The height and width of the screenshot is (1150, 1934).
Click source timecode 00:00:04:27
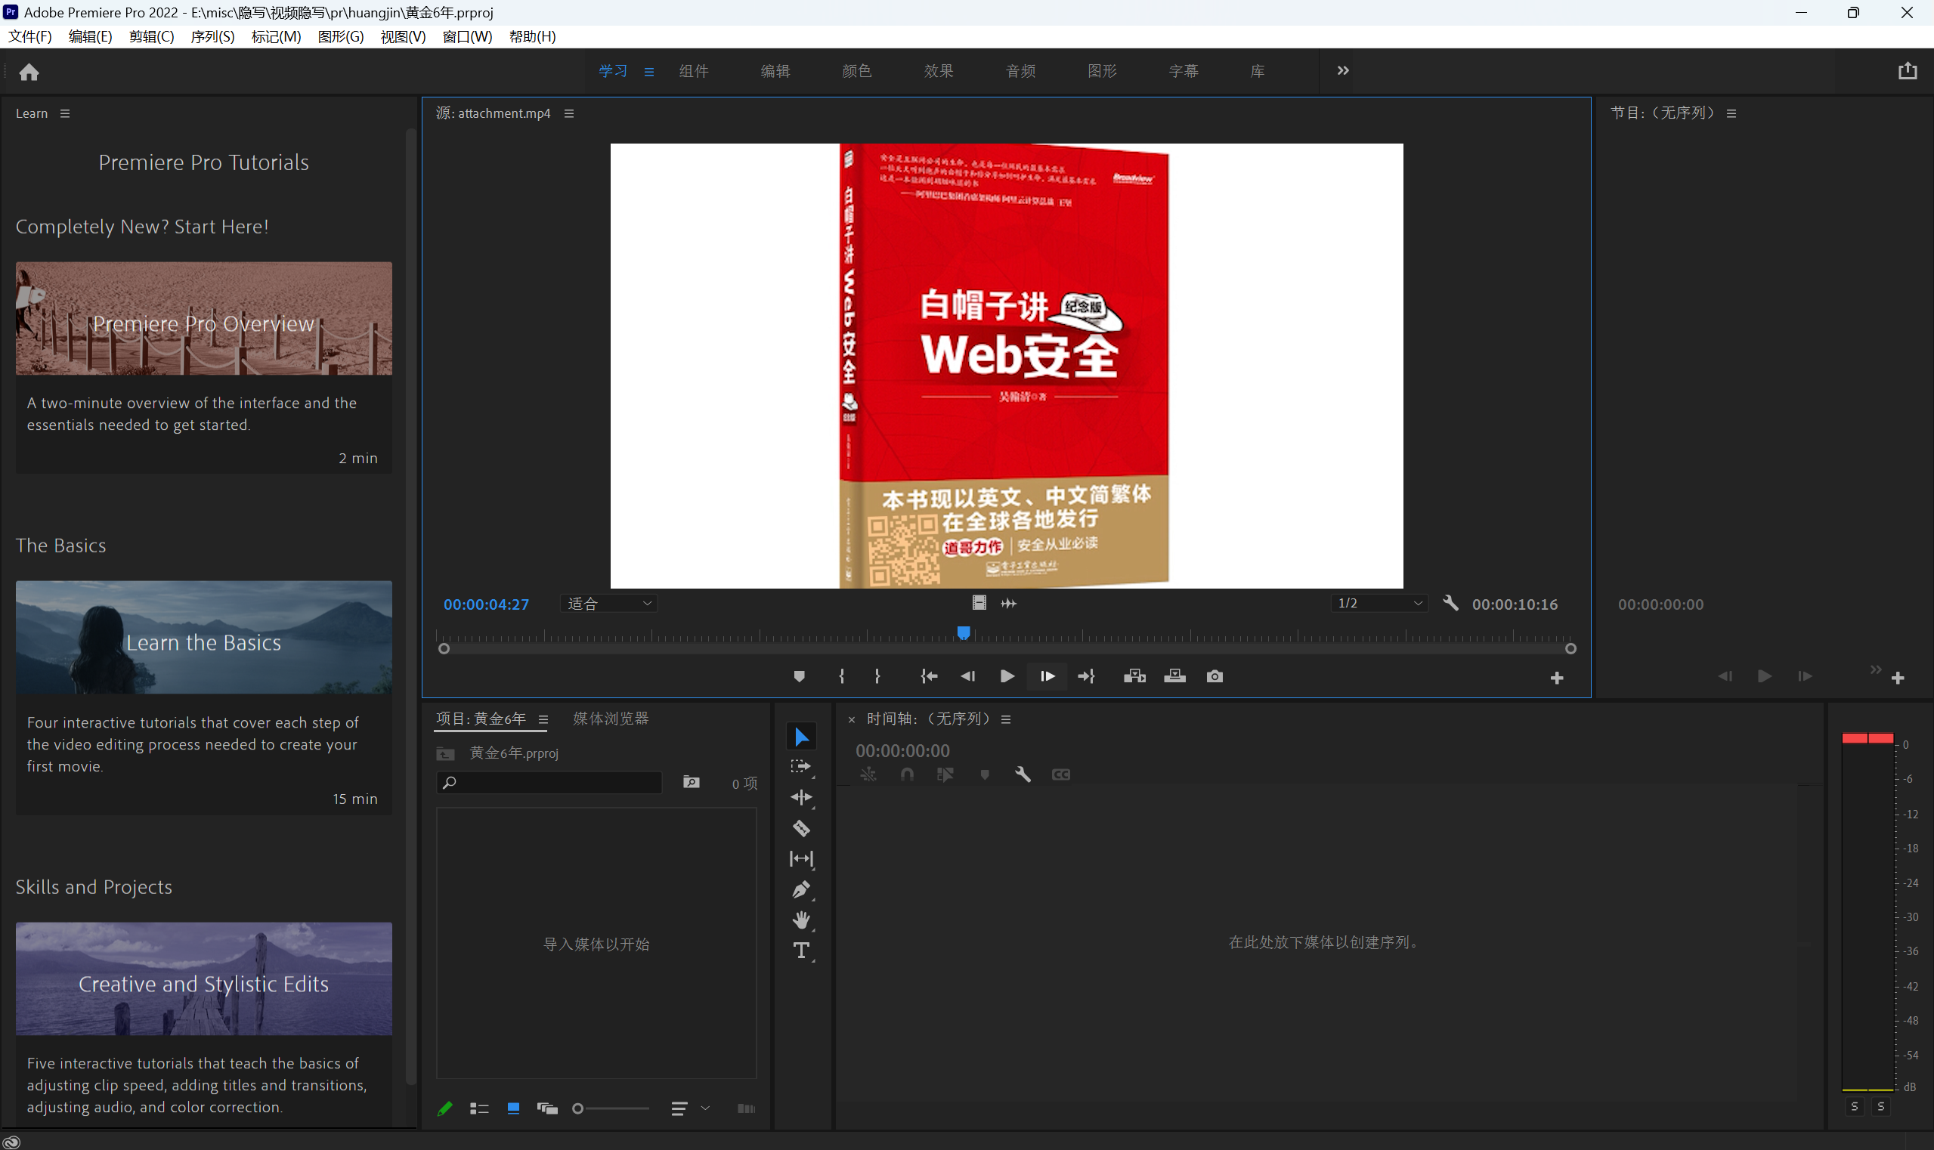486,604
